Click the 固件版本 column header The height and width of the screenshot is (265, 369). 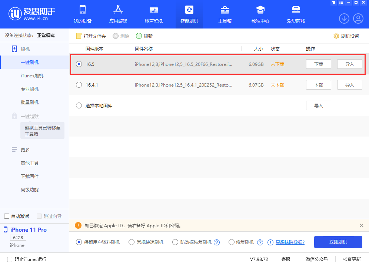click(94, 49)
